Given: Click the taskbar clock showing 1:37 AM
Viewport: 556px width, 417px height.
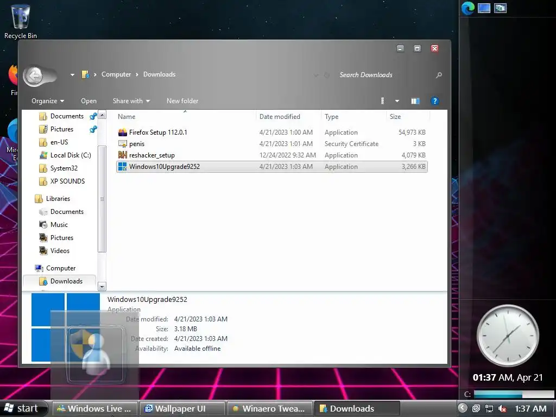Looking at the screenshot, I should click(530, 409).
